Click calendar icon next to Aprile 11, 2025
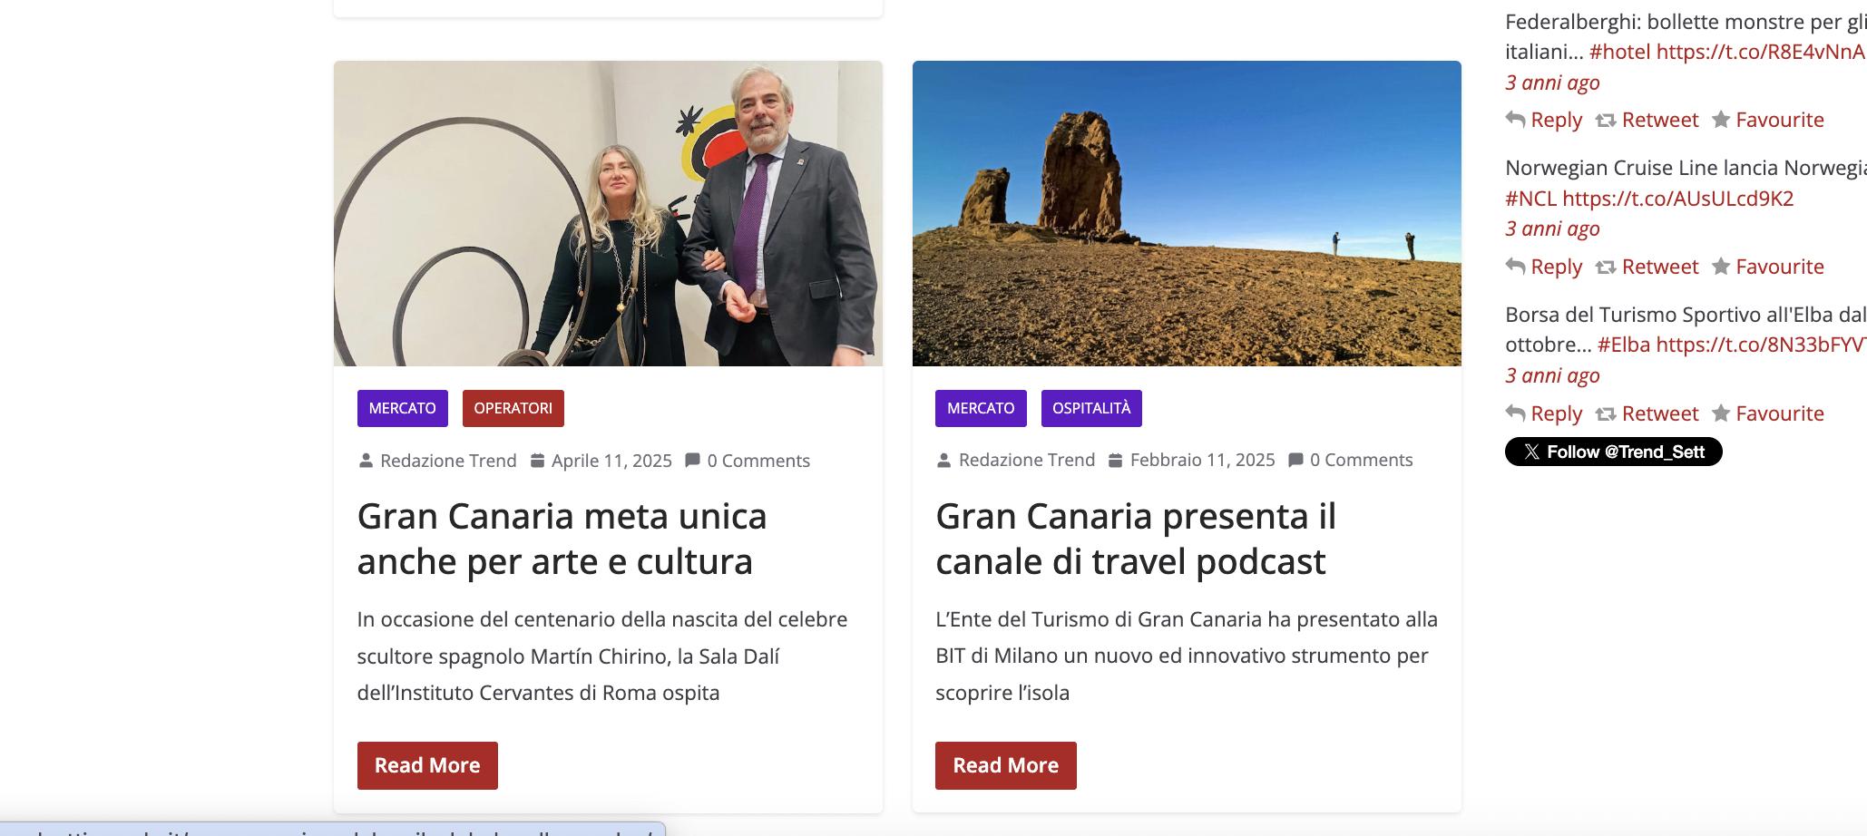Viewport: 1867px width, 836px height. click(x=537, y=461)
